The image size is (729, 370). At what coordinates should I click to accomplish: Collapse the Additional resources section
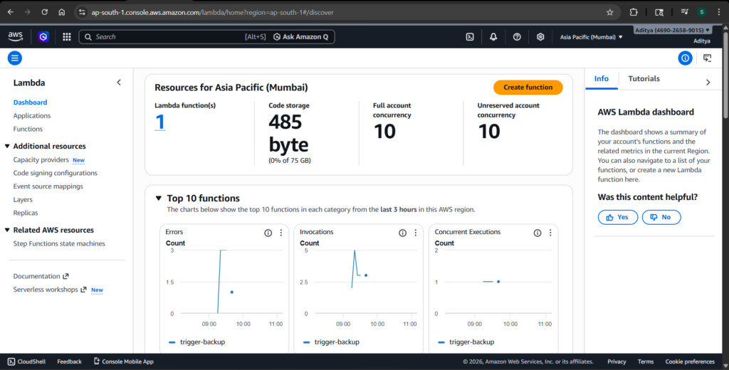click(7, 147)
